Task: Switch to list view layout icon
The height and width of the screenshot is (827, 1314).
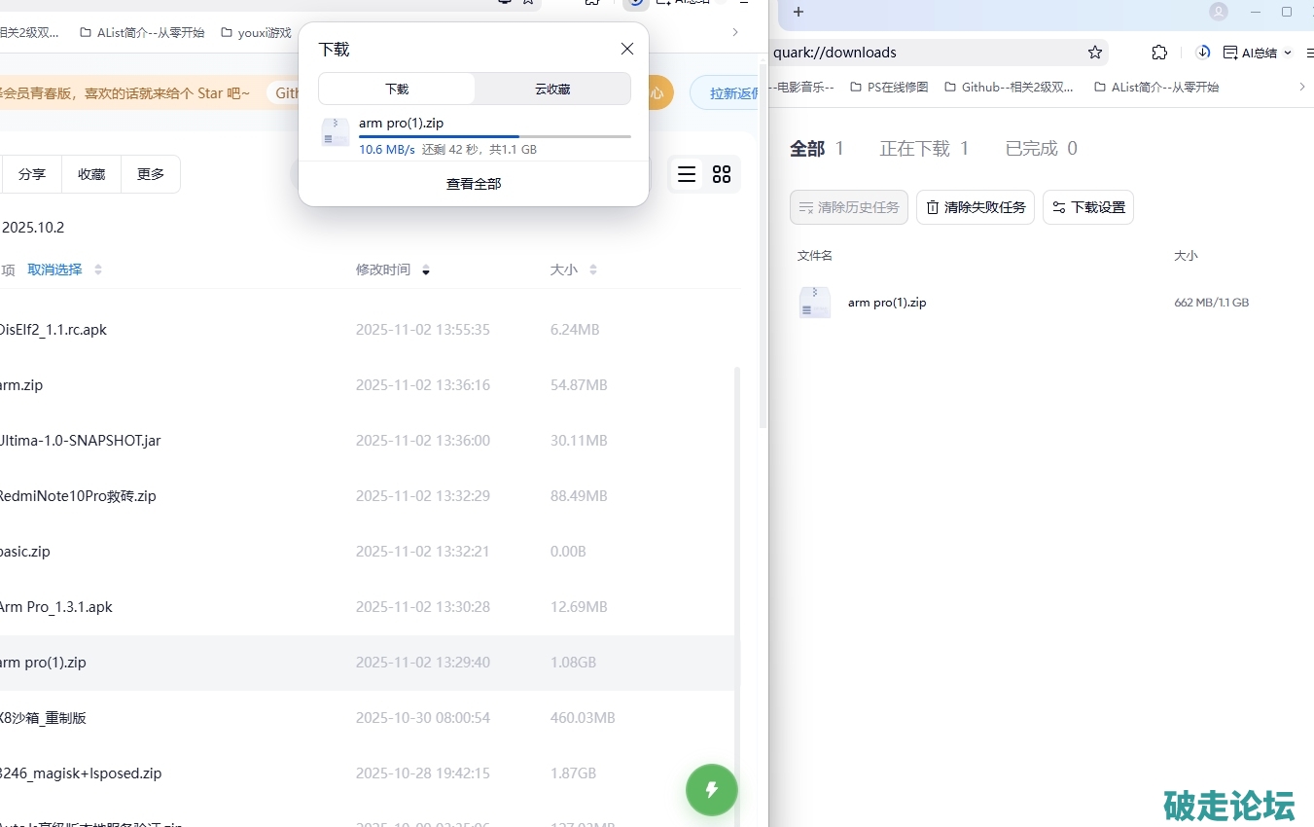Action: 687,174
